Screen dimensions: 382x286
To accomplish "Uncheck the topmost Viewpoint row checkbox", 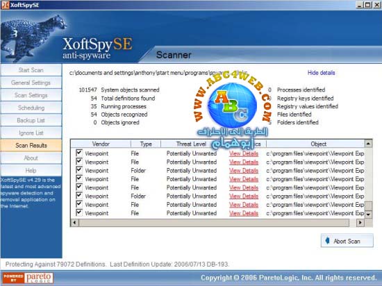I will pyautogui.click(x=79, y=153).
